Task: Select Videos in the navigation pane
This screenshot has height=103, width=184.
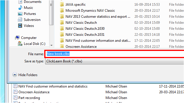Action: coord(26,26)
